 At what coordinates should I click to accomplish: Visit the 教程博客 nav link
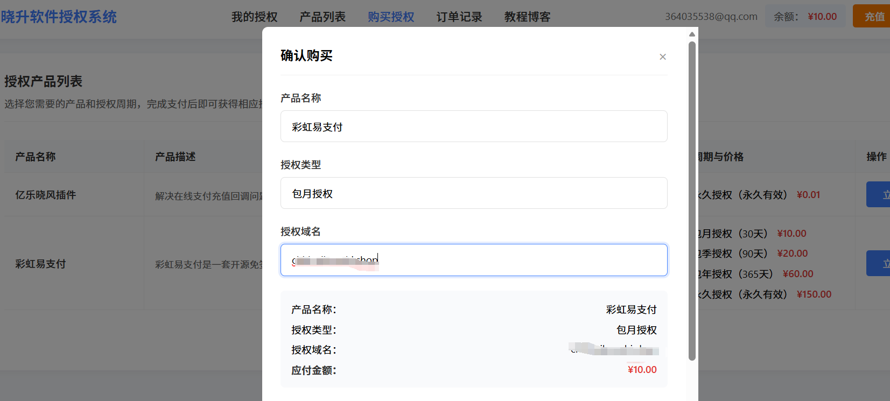tap(527, 17)
